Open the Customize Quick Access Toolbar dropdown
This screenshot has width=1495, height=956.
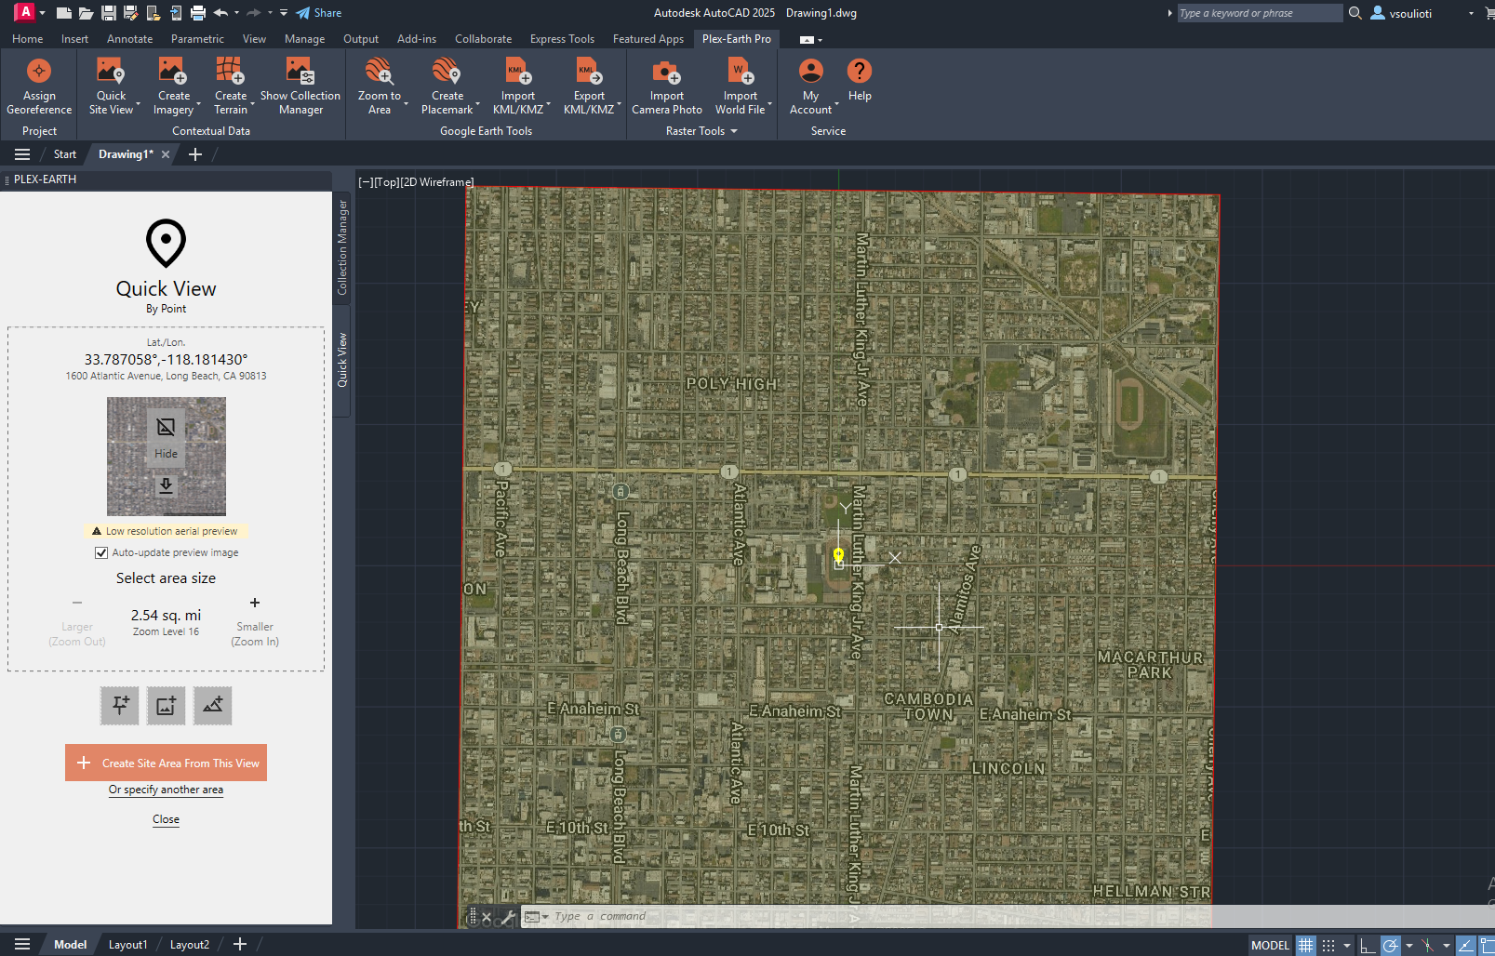(x=284, y=13)
